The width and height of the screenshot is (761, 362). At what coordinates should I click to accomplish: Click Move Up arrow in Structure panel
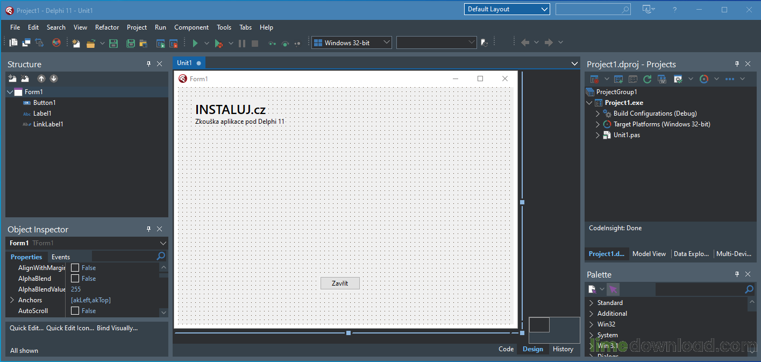[x=41, y=79]
